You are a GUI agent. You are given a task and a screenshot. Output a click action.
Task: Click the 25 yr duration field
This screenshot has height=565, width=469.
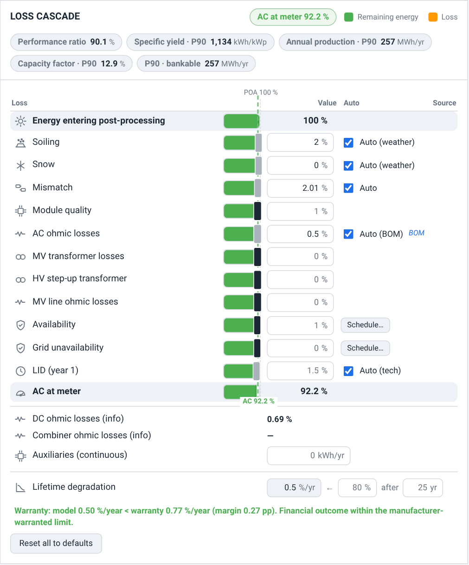click(x=423, y=488)
